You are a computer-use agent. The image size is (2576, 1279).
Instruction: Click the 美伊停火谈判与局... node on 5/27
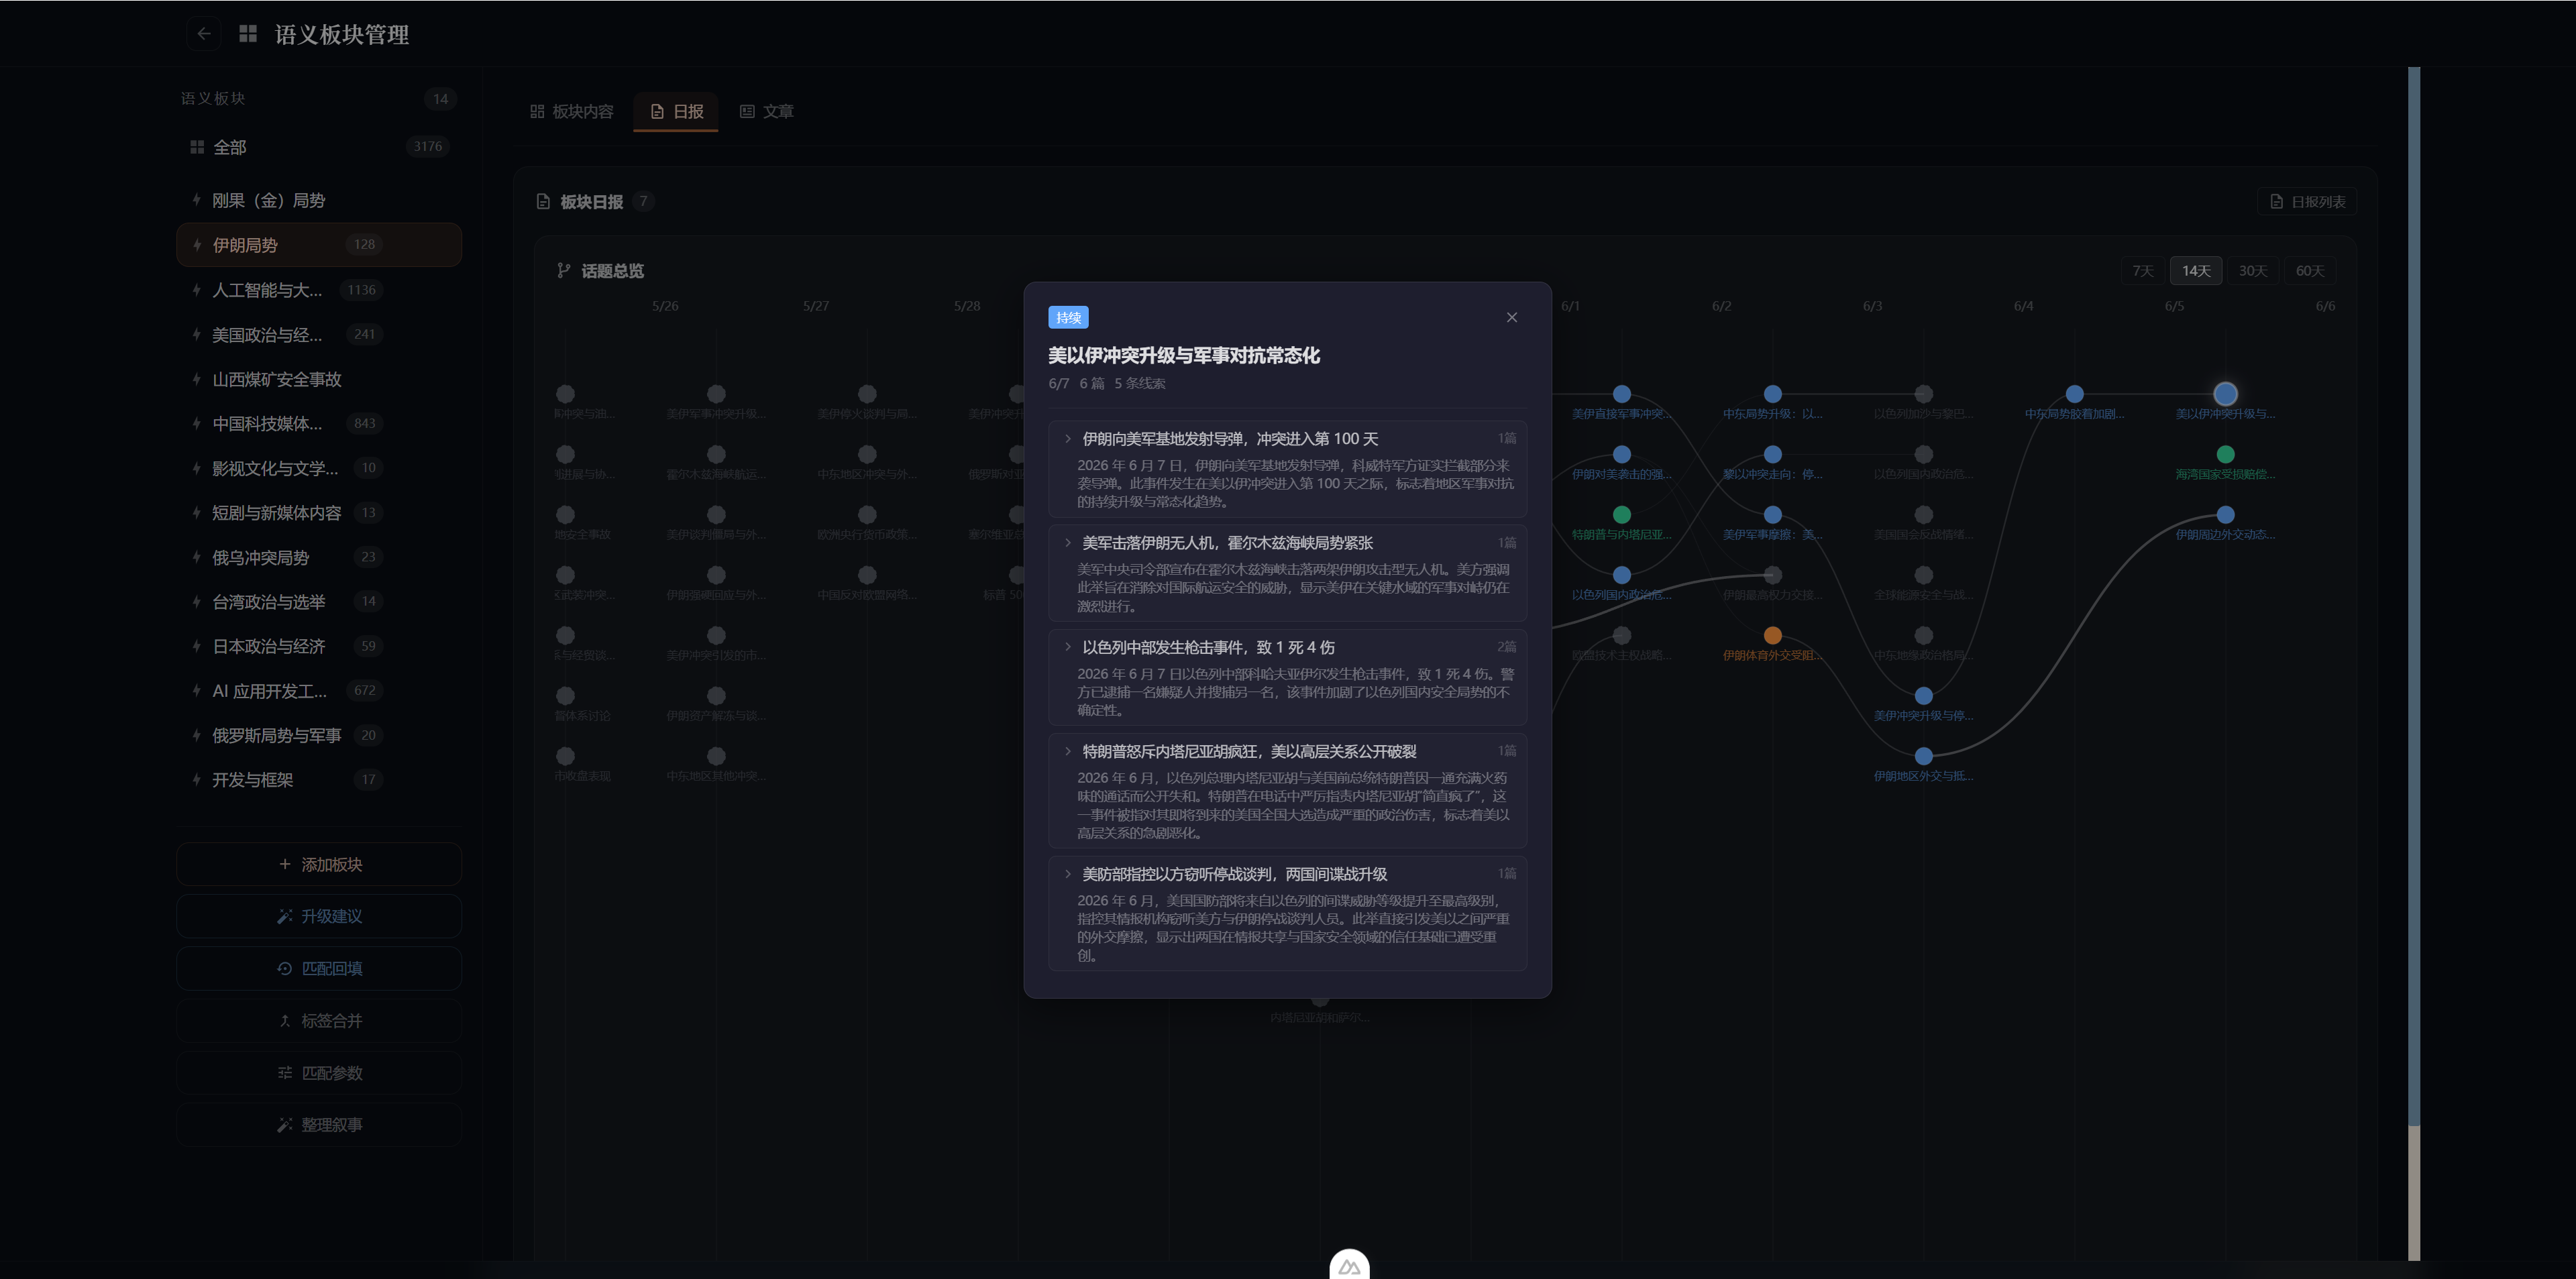click(x=867, y=393)
